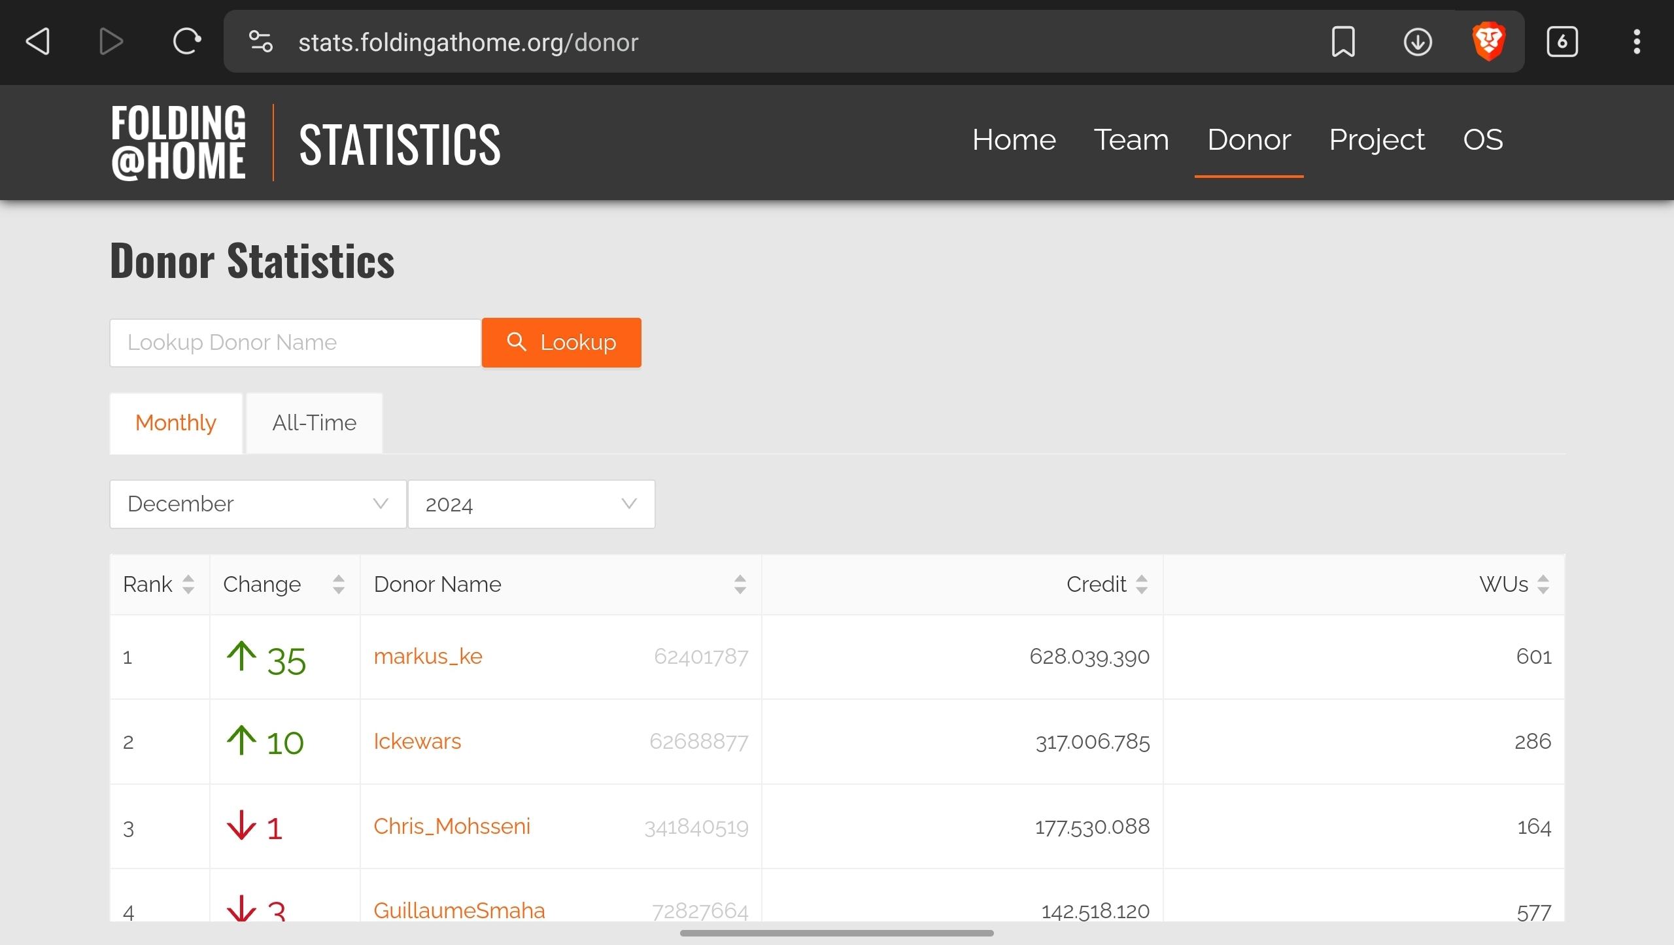Image resolution: width=1674 pixels, height=945 pixels.
Task: Switch to the All-Time tab
Action: 314,423
